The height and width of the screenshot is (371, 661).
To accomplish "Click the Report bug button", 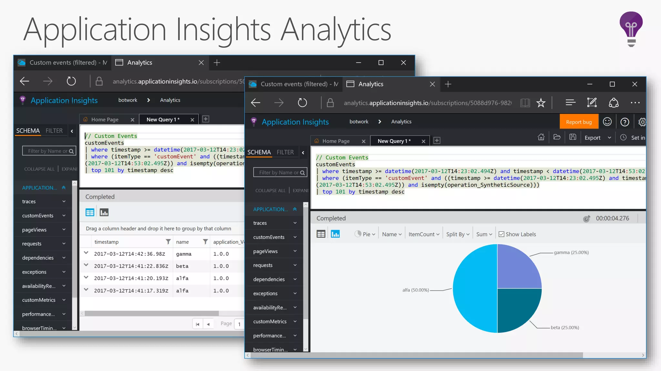I will tap(579, 122).
